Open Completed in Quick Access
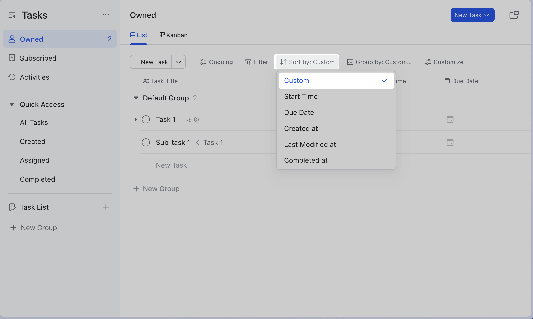Image resolution: width=533 pixels, height=319 pixels. pyautogui.click(x=37, y=179)
